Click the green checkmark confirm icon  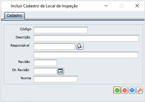pyautogui.click(x=117, y=90)
